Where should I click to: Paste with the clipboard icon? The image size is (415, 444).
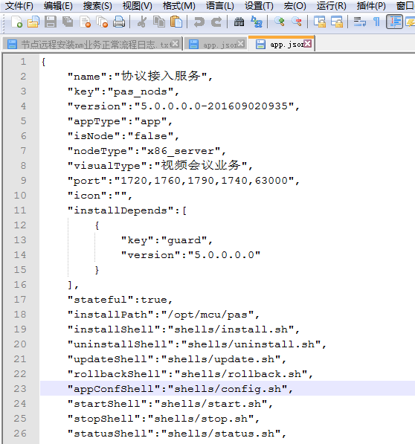point(176,22)
